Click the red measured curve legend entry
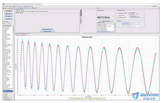This screenshot has width=162, height=103. (x=78, y=98)
